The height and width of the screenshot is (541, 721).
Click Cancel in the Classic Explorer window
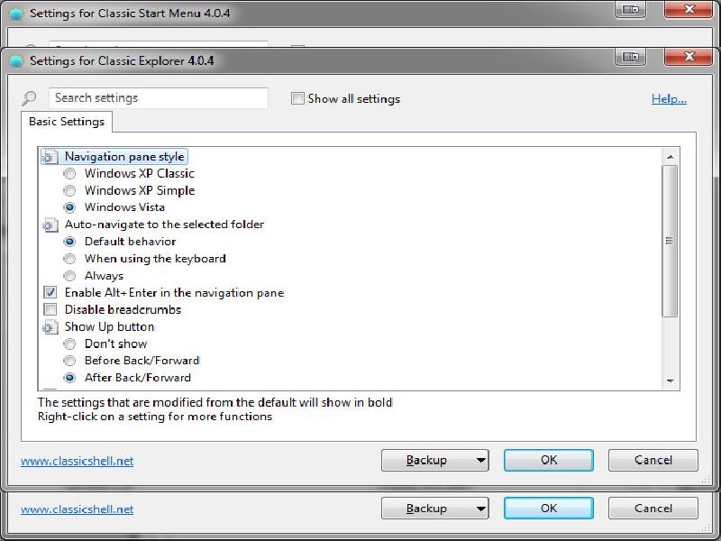tap(653, 461)
